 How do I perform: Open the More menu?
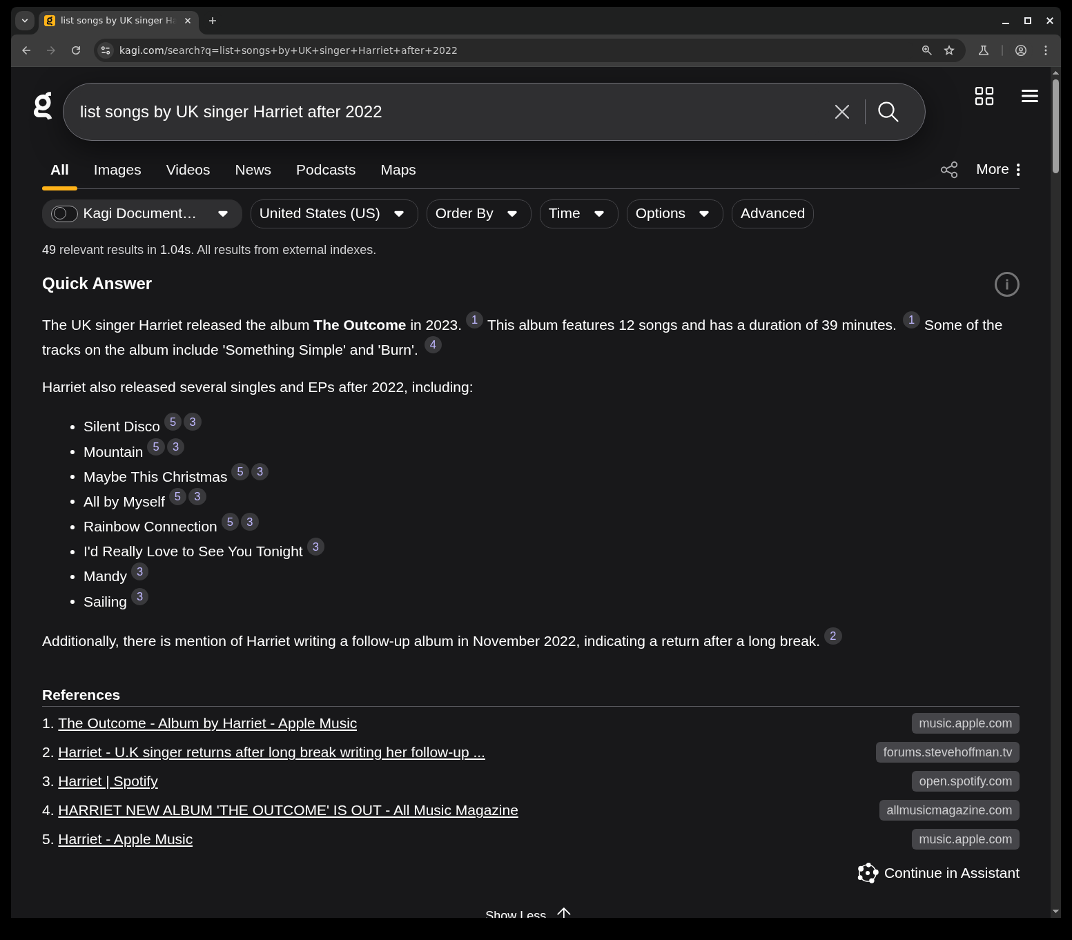click(998, 170)
